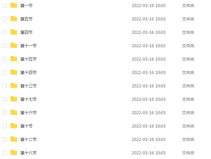Image resolution: width=211 pixels, height=159 pixels.
Task: Enable the checkbox next to 第十二节
Action: point(5,140)
